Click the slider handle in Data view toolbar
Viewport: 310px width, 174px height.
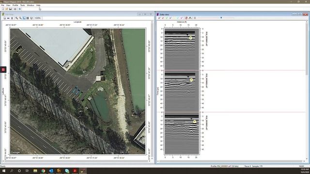[x=221, y=18]
